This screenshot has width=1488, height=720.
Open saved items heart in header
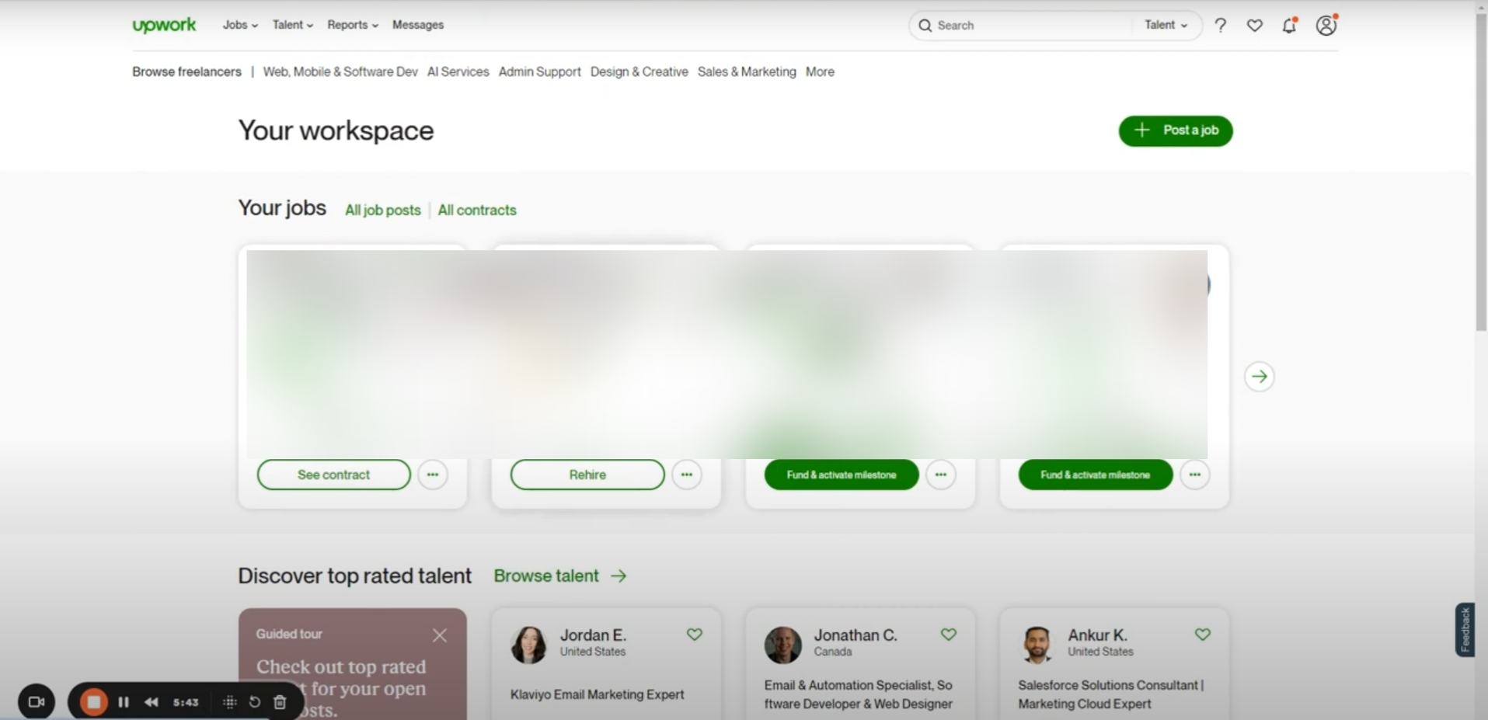[x=1255, y=26]
